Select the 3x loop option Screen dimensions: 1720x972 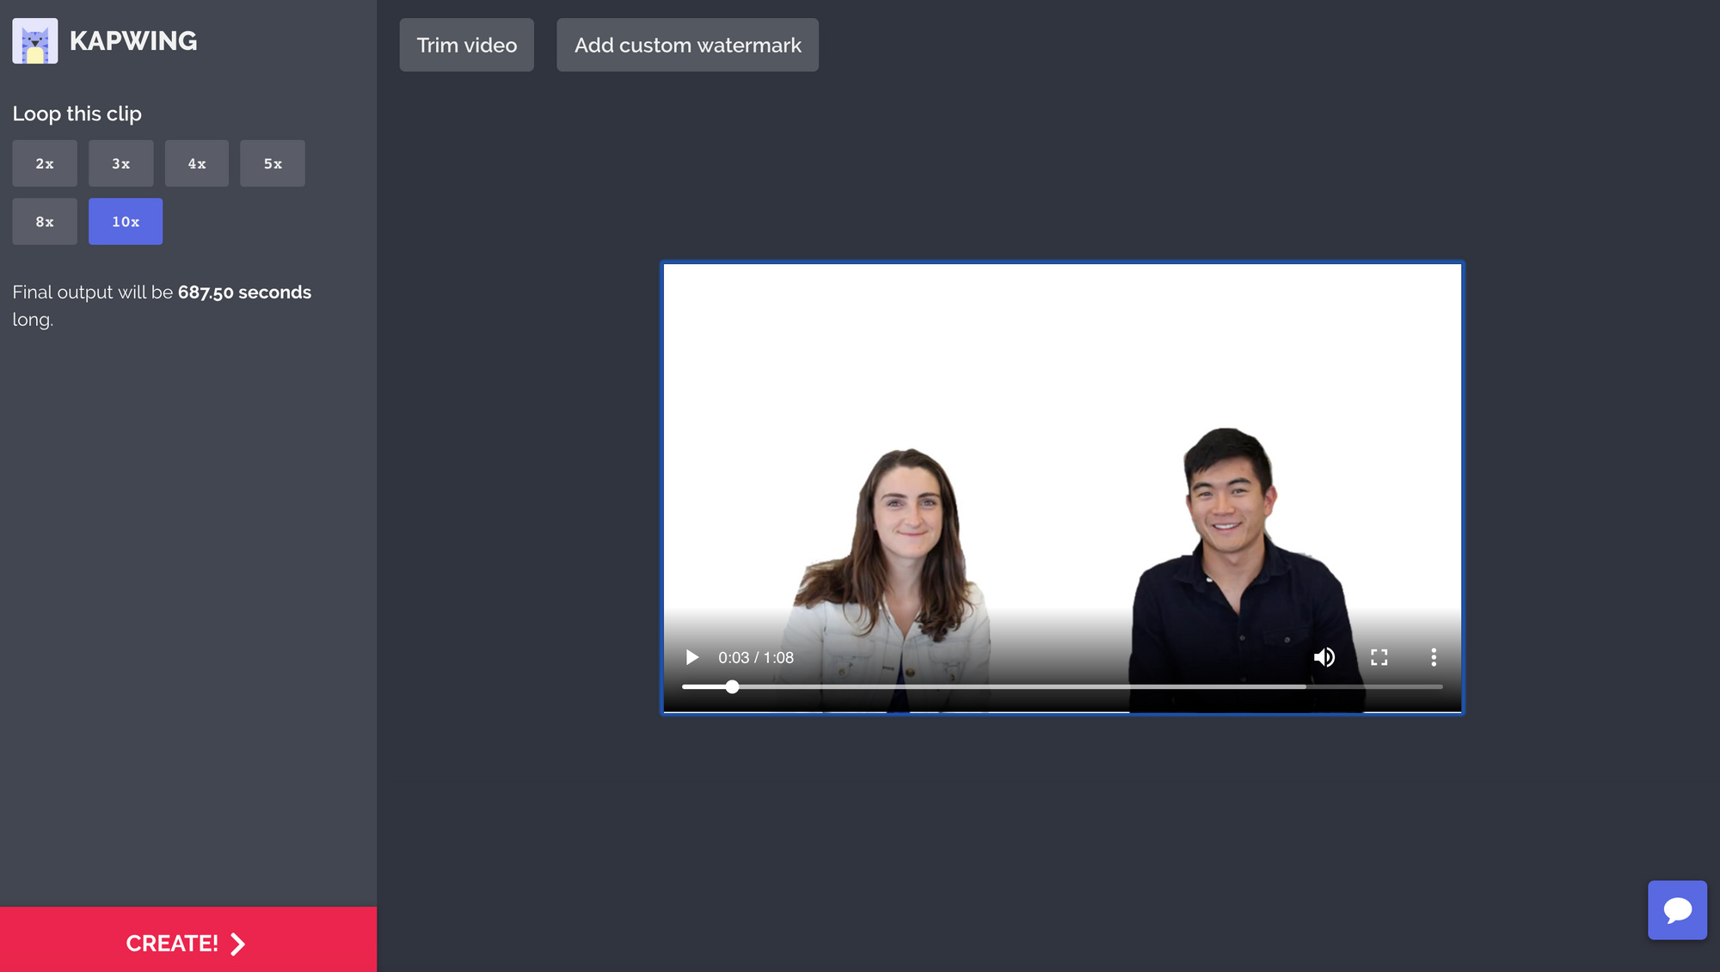(120, 163)
